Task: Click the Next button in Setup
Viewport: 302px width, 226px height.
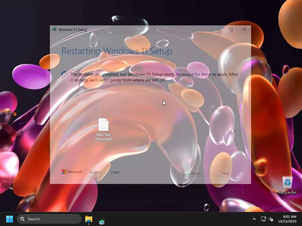Action: coord(226,173)
